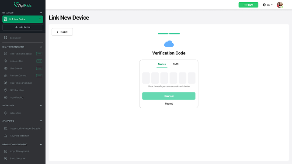Collapse the My Devices section

[41, 13]
